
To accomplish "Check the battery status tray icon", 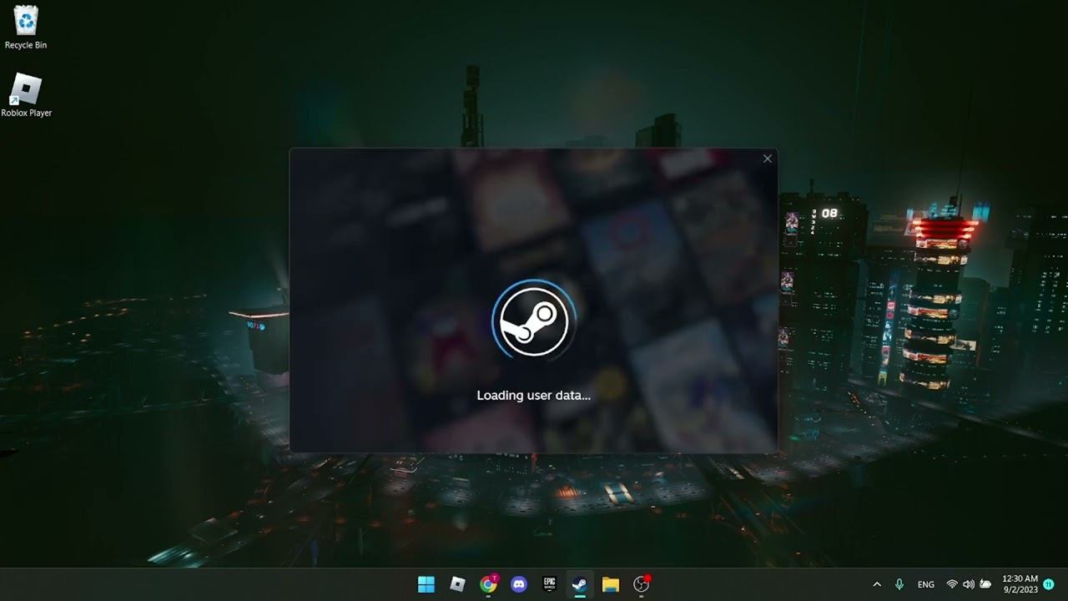I will click(x=985, y=584).
